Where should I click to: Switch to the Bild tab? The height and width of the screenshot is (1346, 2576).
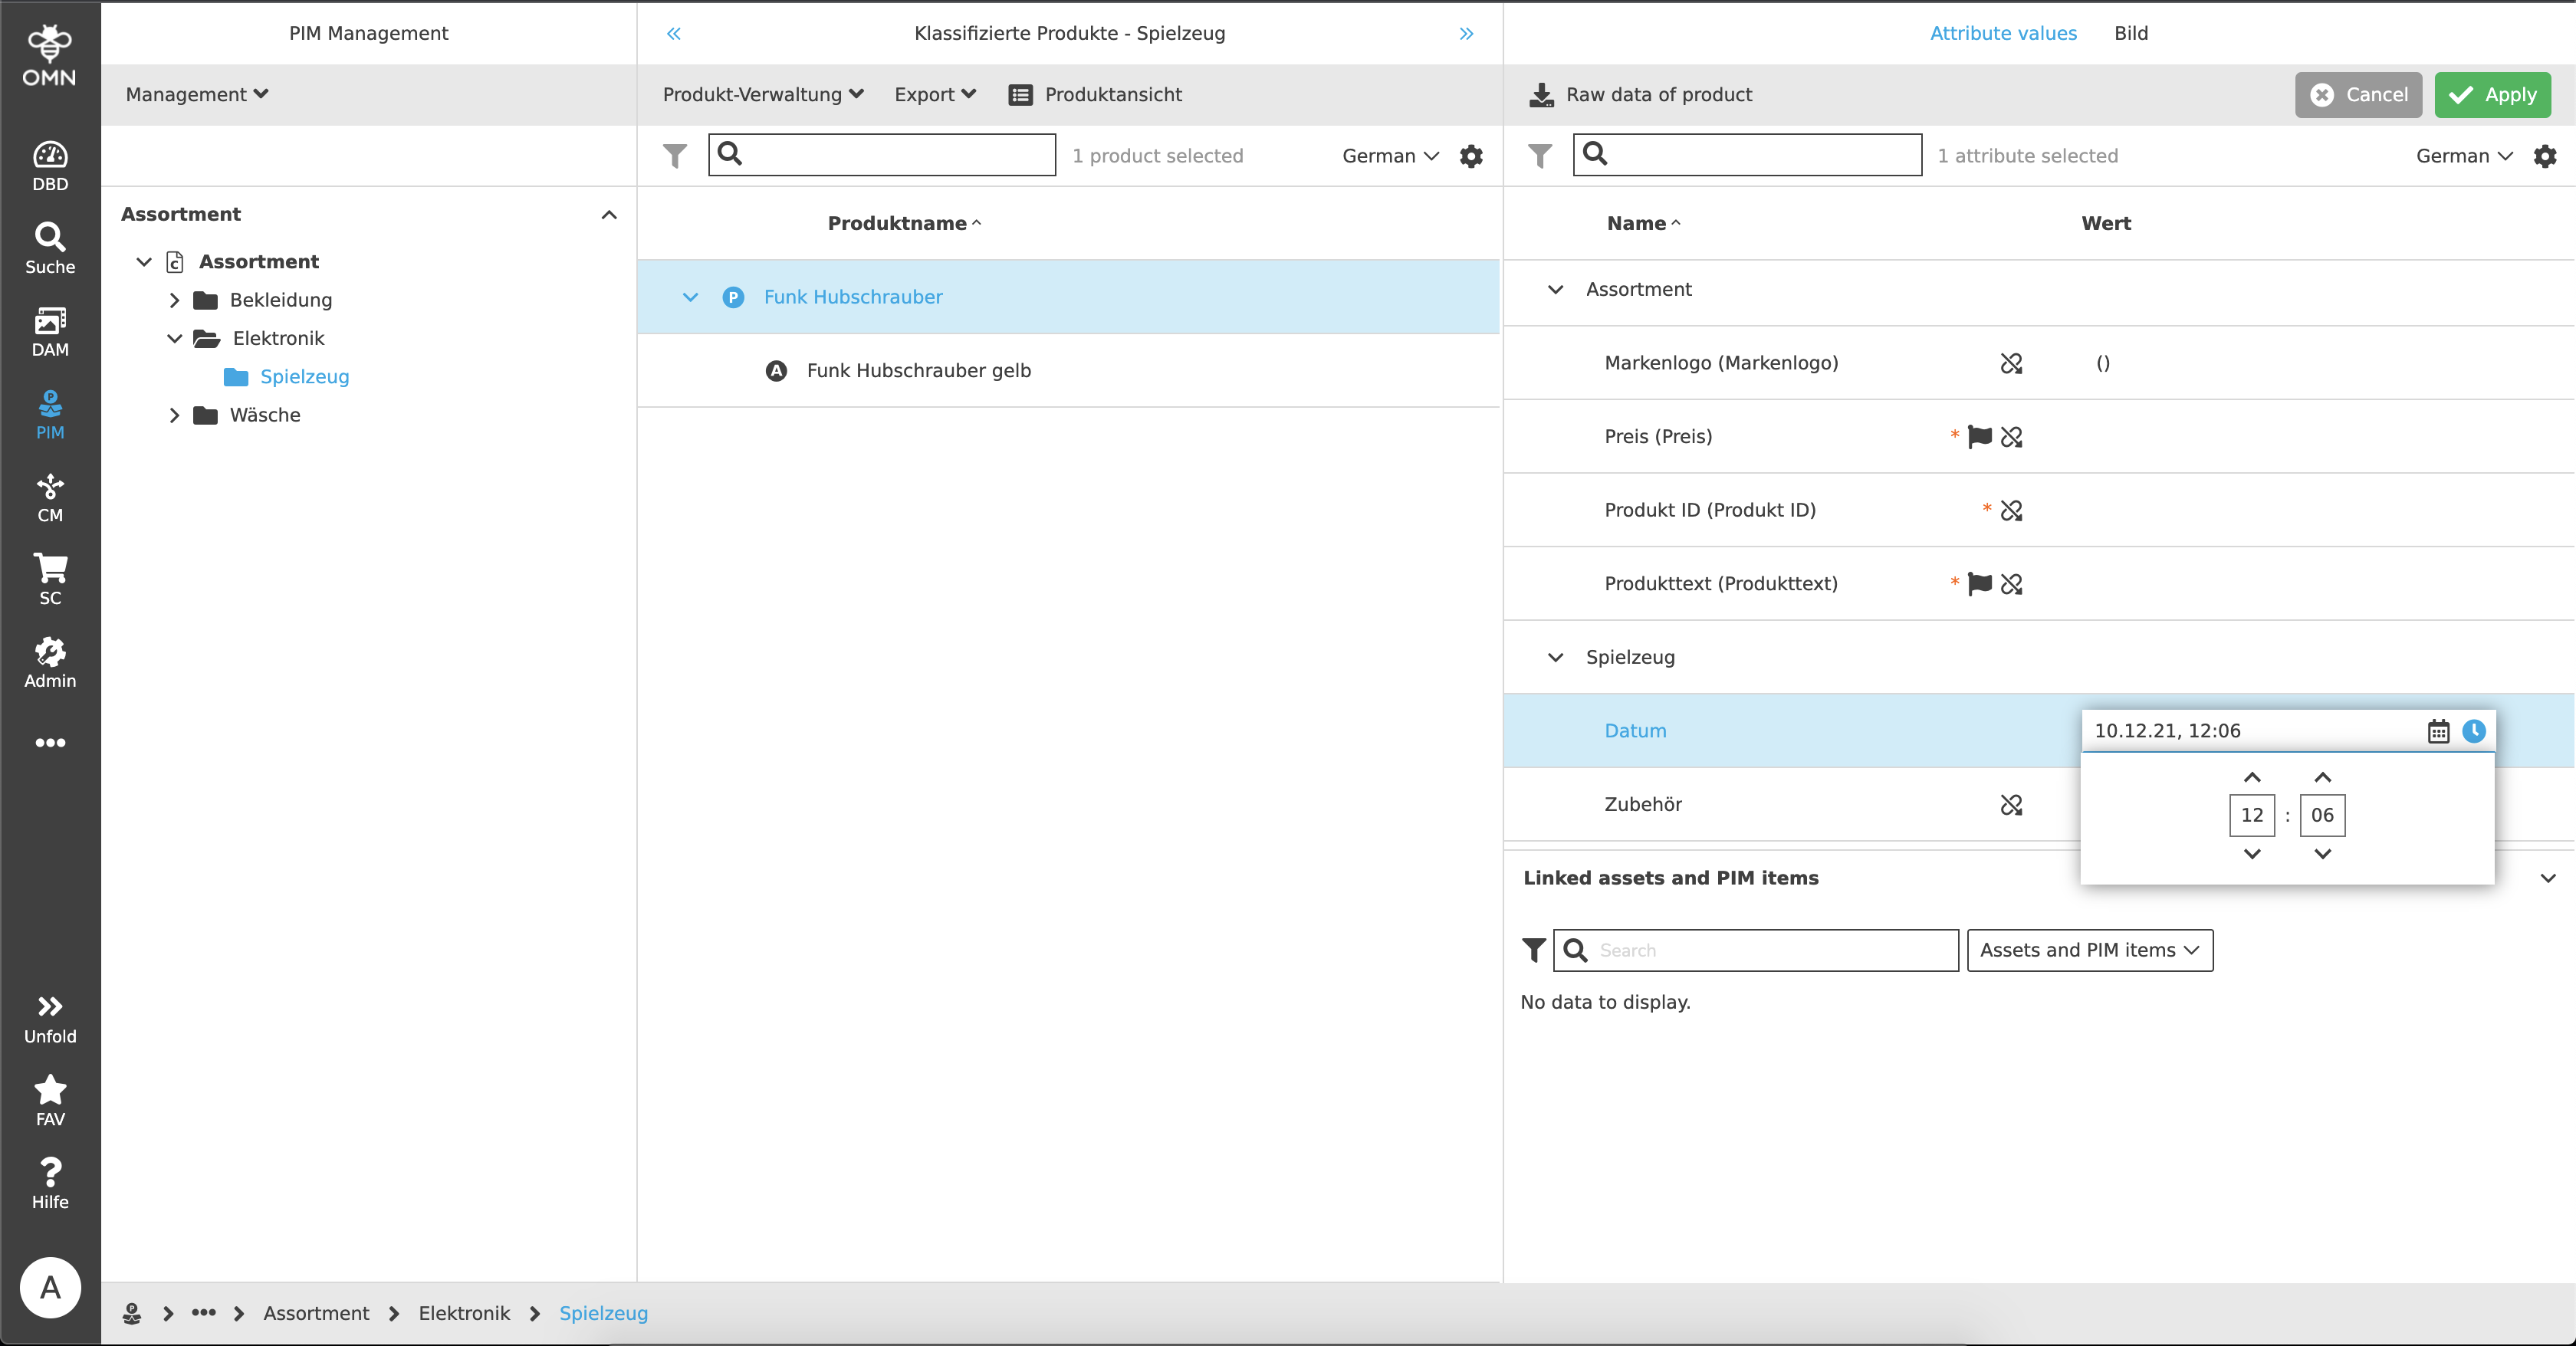(x=2131, y=33)
